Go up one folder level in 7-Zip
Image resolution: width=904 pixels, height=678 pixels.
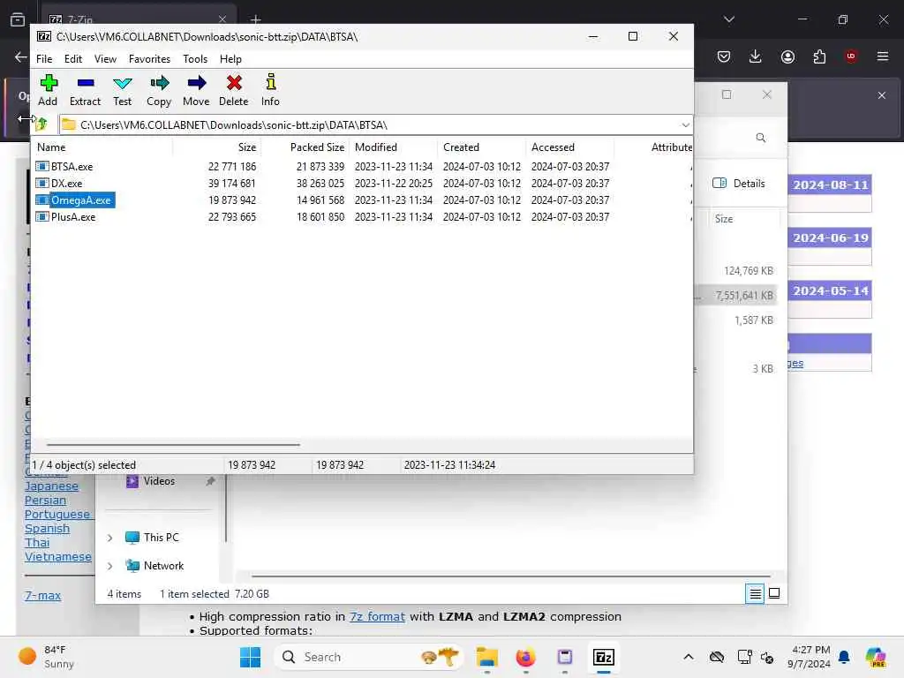pos(41,124)
